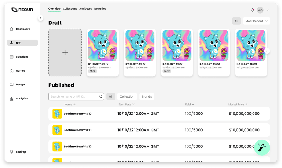Open the third ILY BEAR #470 draft card
The height and width of the screenshot is (168, 282).
[x=177, y=52]
